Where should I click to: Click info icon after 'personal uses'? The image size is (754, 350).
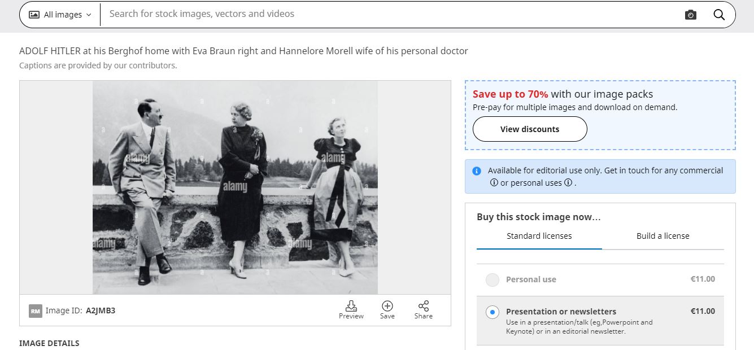click(568, 183)
